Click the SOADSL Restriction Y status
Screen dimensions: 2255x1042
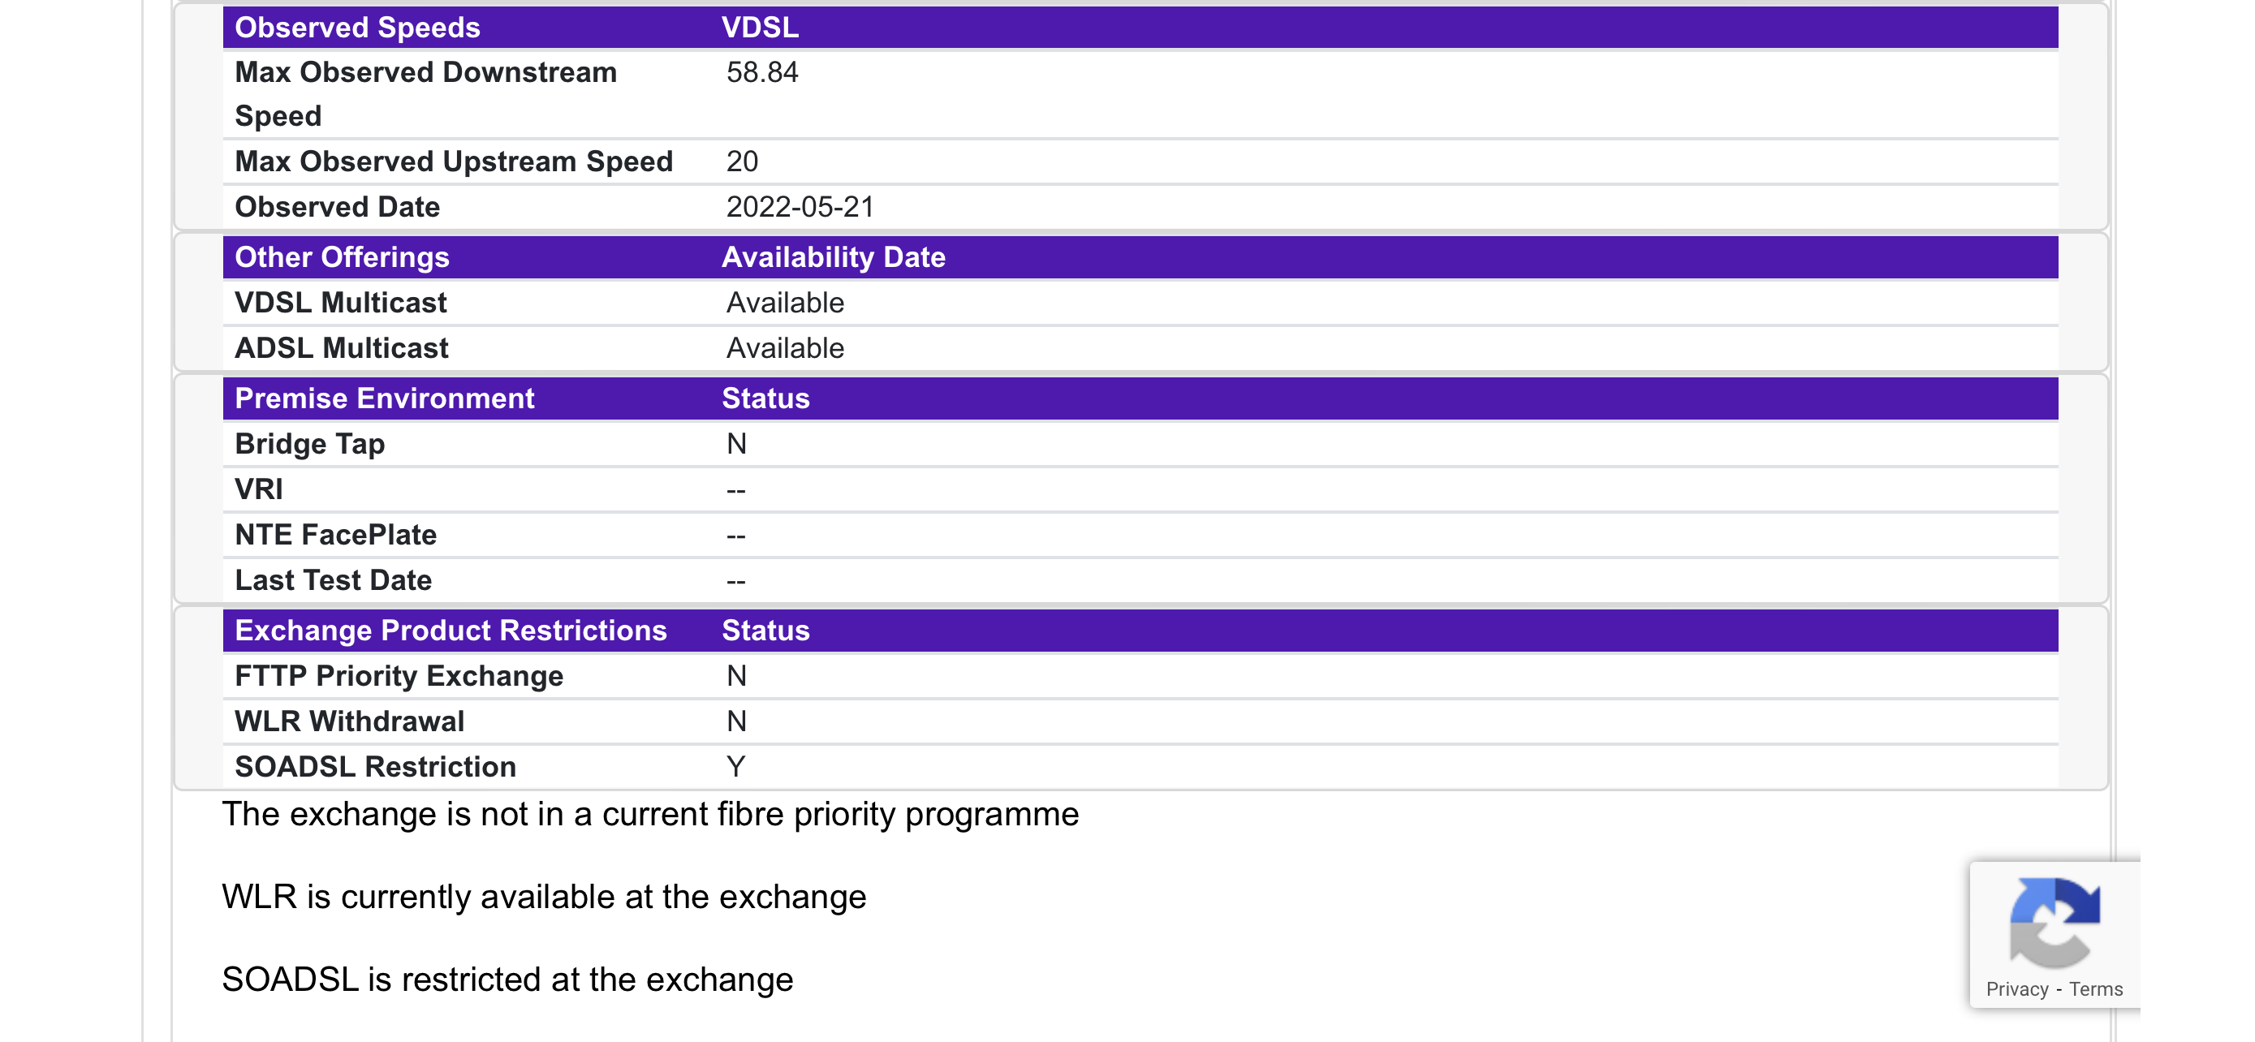click(735, 766)
